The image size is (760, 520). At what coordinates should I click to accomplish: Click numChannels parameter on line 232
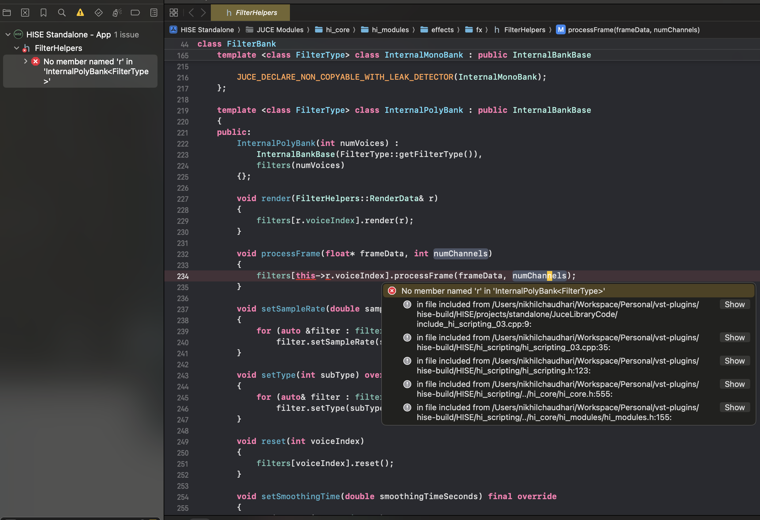pyautogui.click(x=461, y=253)
